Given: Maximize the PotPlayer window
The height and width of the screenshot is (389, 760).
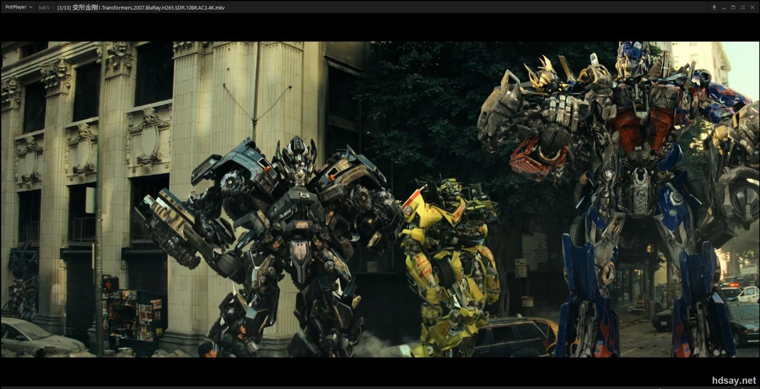Looking at the screenshot, I should [x=733, y=8].
